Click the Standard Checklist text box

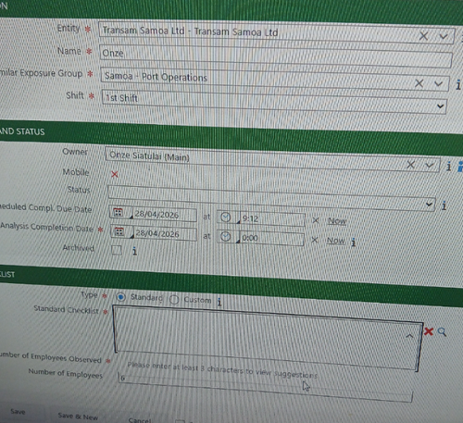[268, 337]
